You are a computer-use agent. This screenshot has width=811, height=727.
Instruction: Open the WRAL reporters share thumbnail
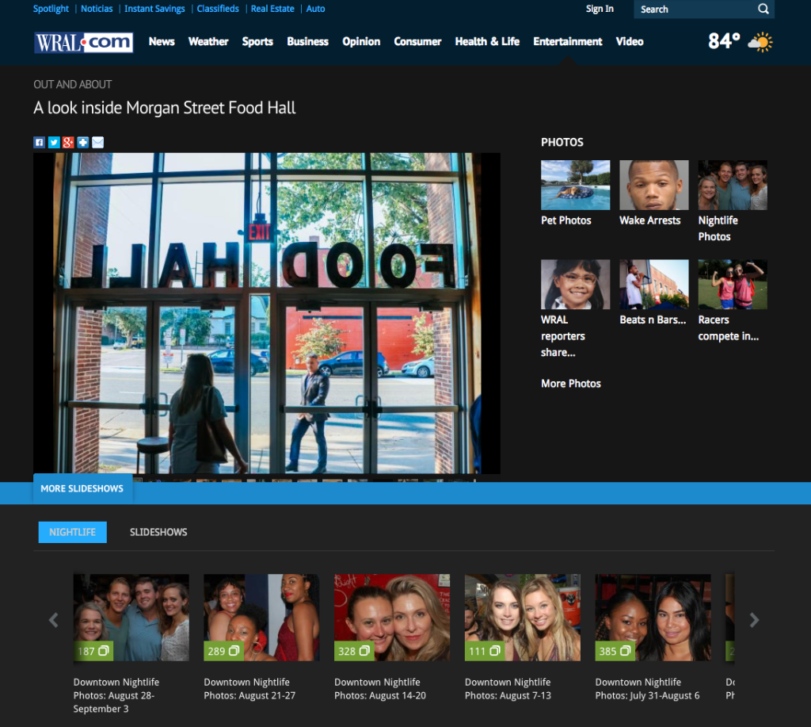(x=575, y=285)
